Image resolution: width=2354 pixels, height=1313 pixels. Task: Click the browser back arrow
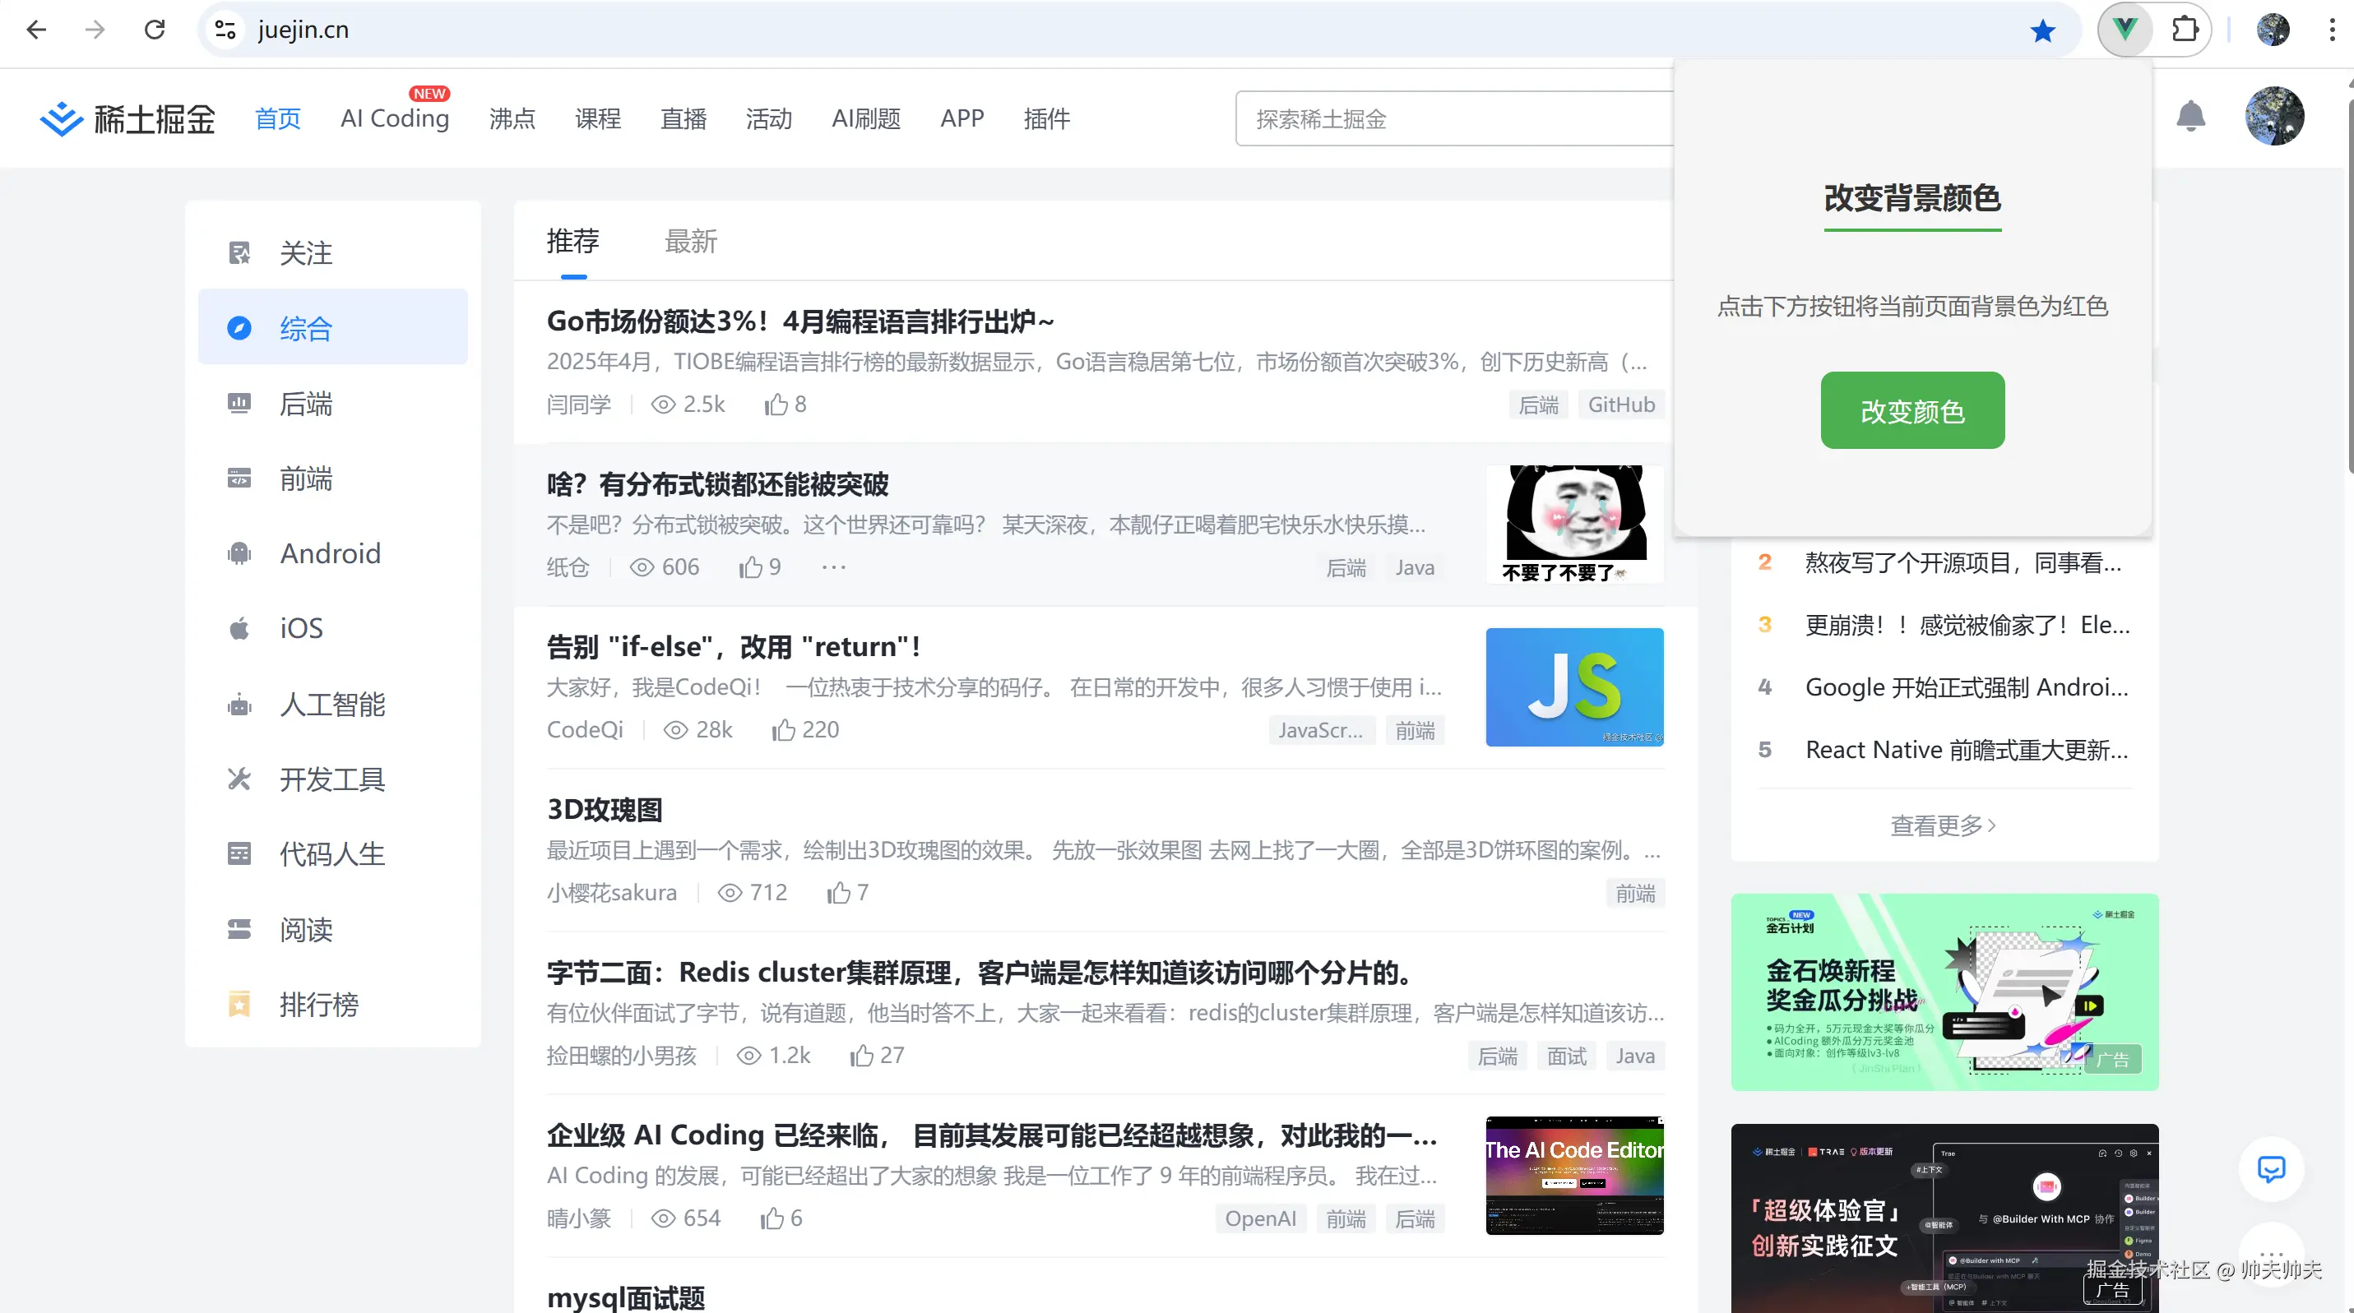36,30
